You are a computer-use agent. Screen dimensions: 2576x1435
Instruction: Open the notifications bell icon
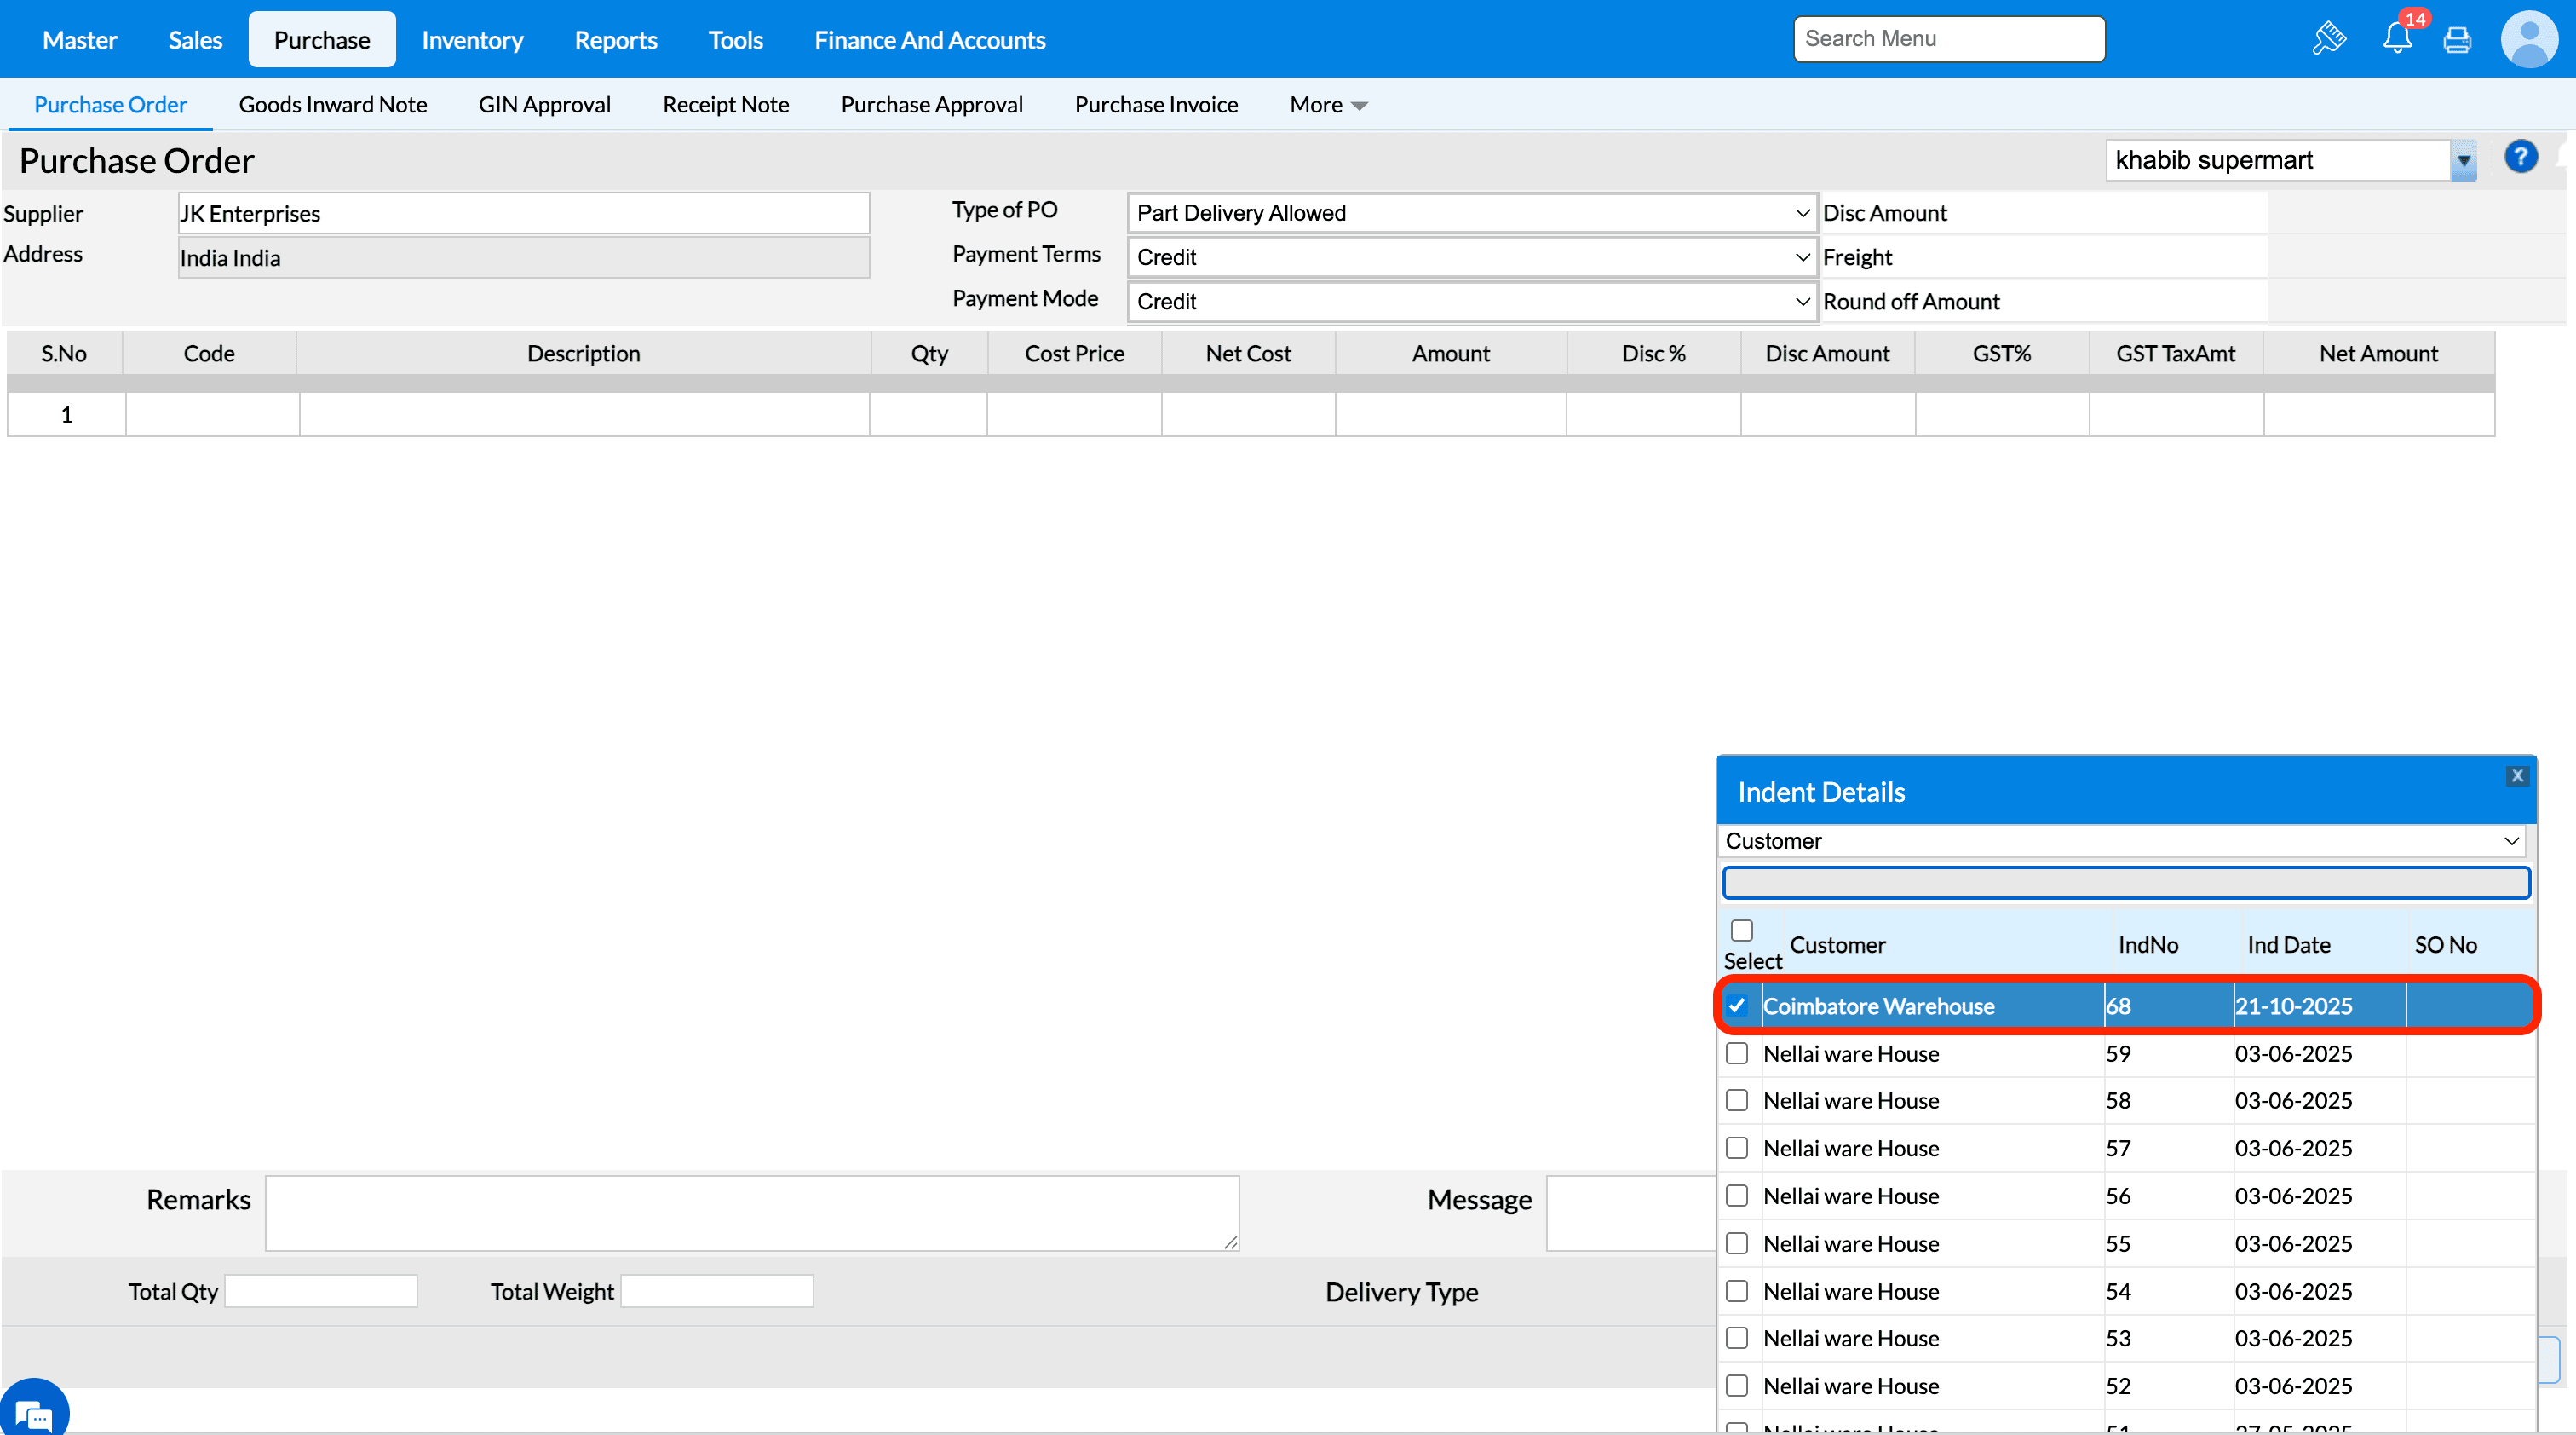point(2397,39)
